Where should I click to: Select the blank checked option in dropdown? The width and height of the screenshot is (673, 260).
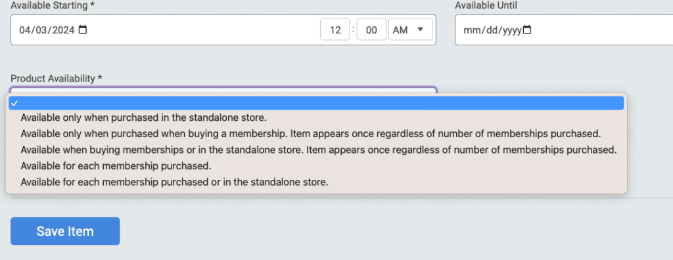pos(316,103)
